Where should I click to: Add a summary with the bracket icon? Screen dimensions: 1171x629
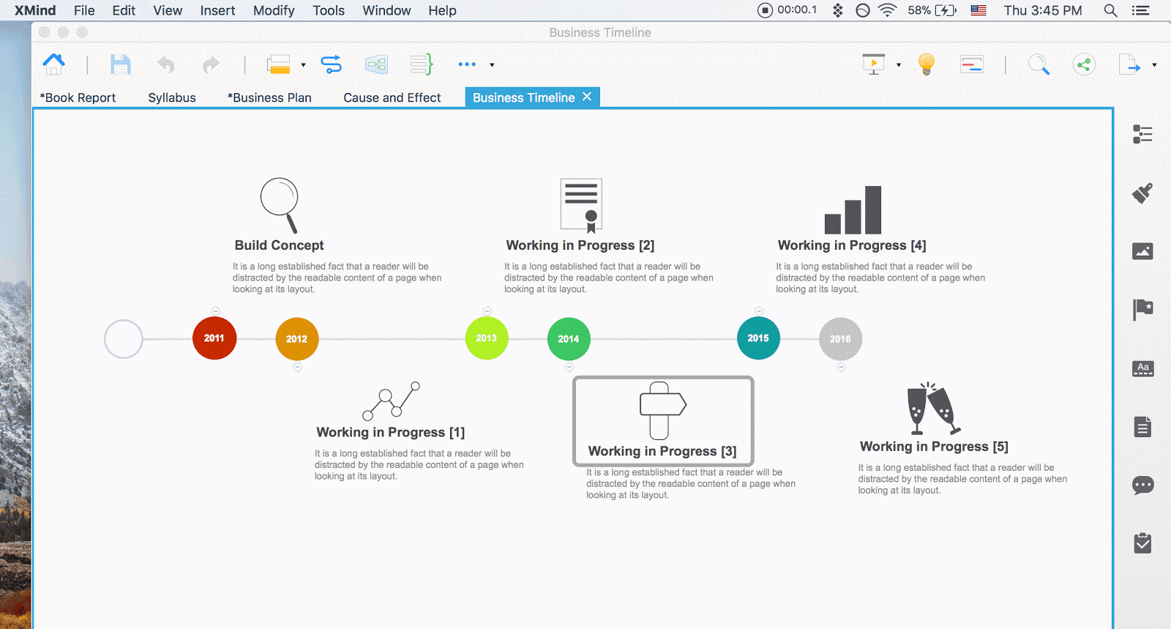pos(422,64)
